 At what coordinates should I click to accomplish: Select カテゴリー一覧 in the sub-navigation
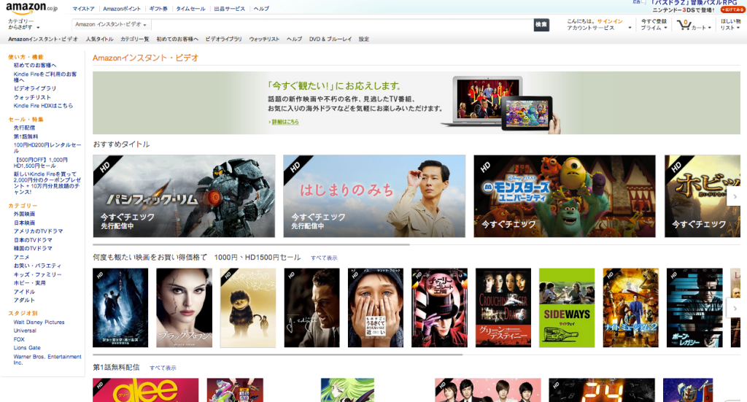(x=135, y=39)
